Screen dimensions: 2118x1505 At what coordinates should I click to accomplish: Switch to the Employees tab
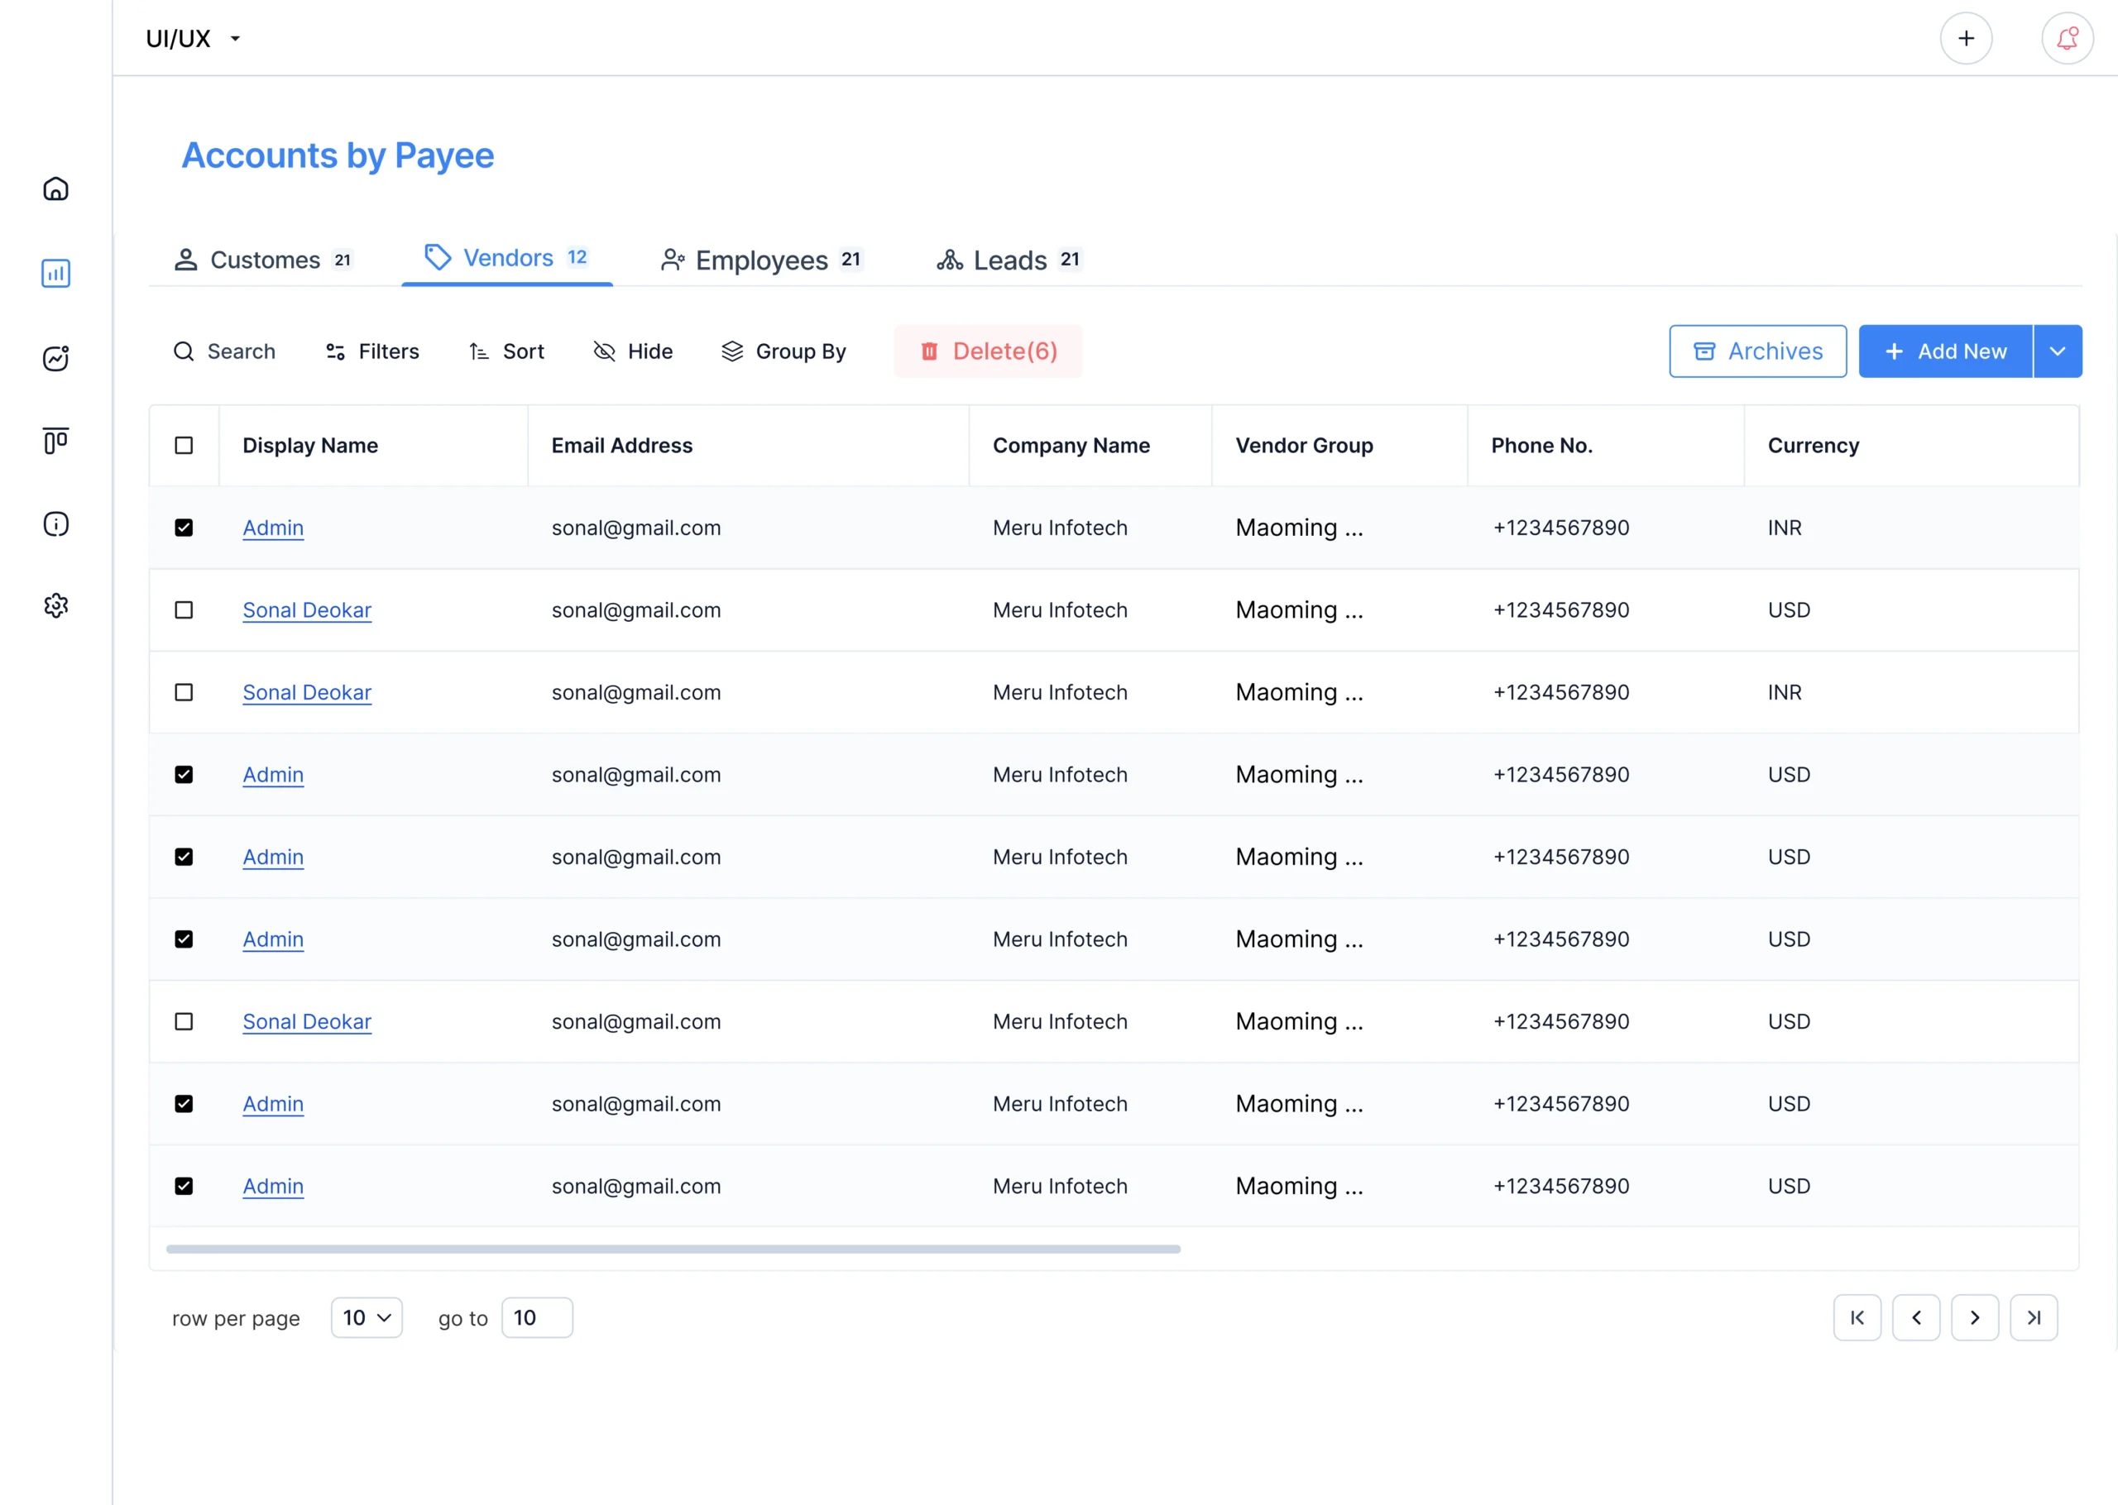click(762, 260)
